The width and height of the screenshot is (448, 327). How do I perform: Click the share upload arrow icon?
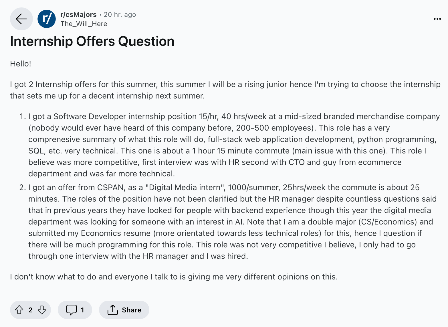coord(113,310)
